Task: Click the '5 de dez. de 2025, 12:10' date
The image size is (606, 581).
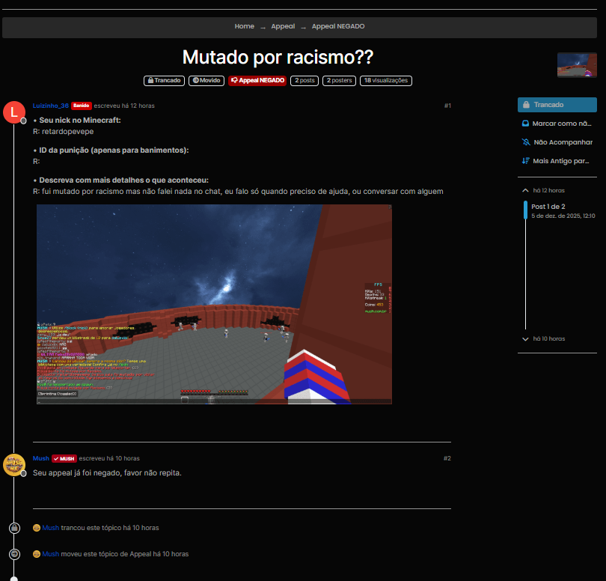Action: pyautogui.click(x=563, y=216)
